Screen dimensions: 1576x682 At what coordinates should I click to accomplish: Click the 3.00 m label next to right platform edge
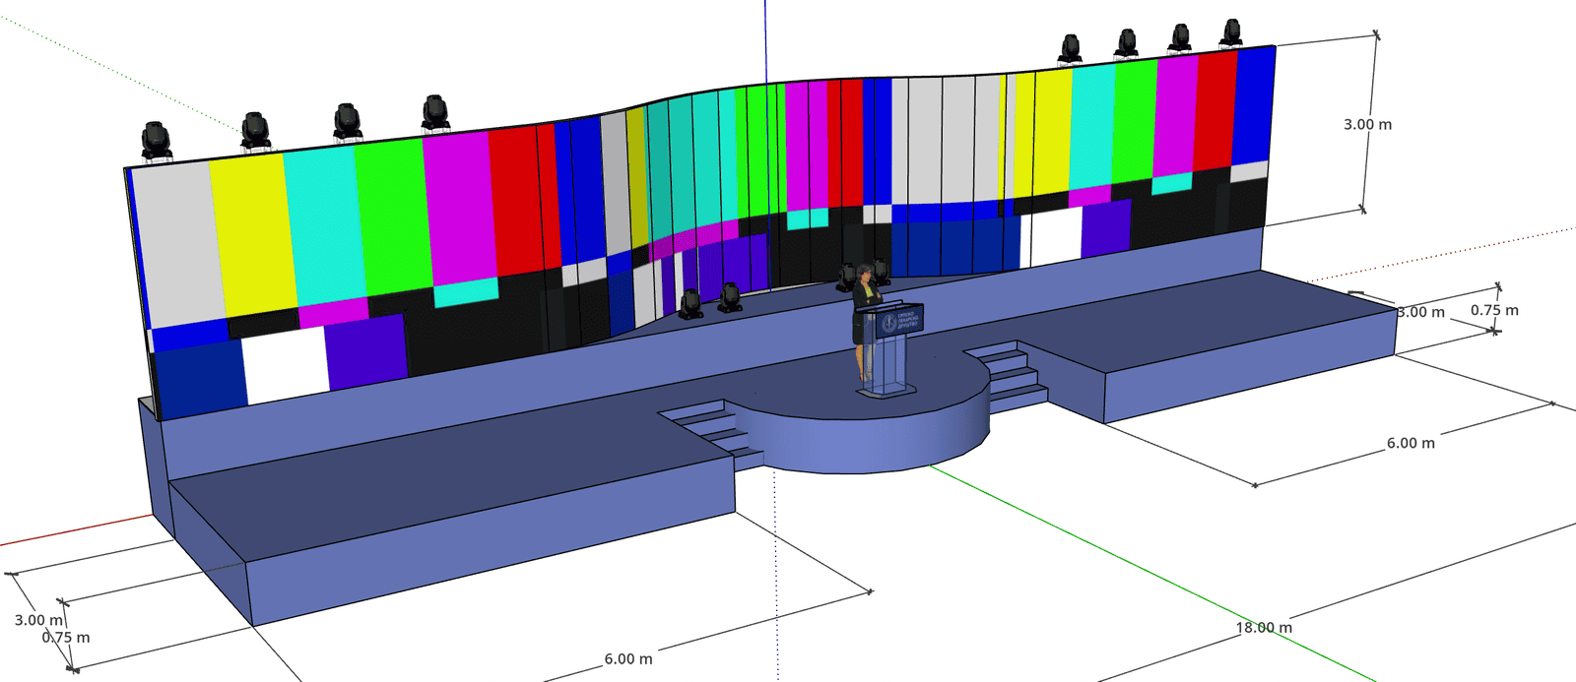tap(1421, 312)
